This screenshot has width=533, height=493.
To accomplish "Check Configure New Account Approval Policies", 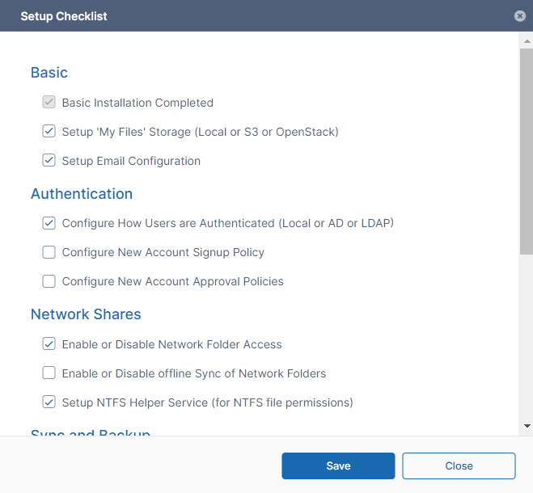I will (x=49, y=281).
